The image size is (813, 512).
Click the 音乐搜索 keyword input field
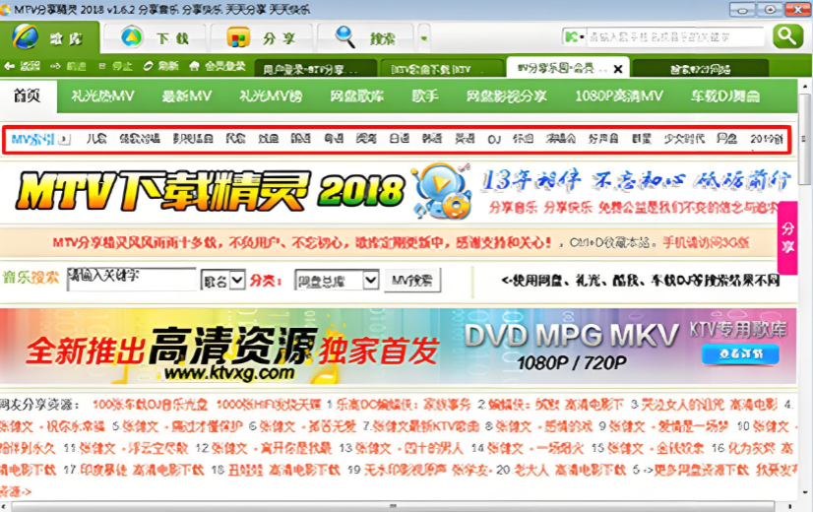[132, 279]
